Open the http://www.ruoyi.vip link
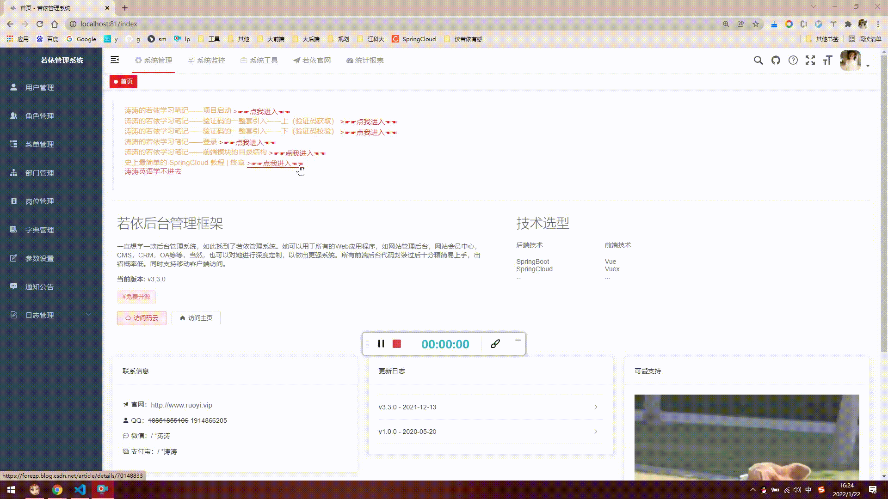The image size is (888, 499). 181,405
